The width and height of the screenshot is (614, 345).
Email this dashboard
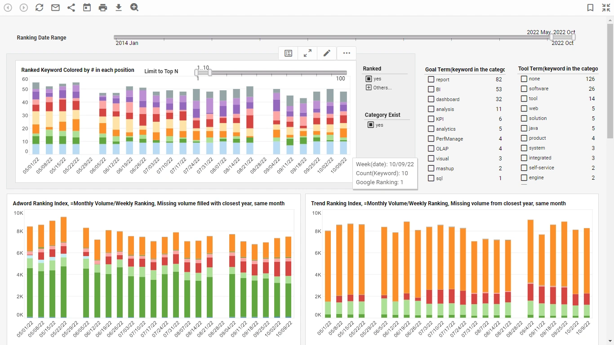(55, 7)
